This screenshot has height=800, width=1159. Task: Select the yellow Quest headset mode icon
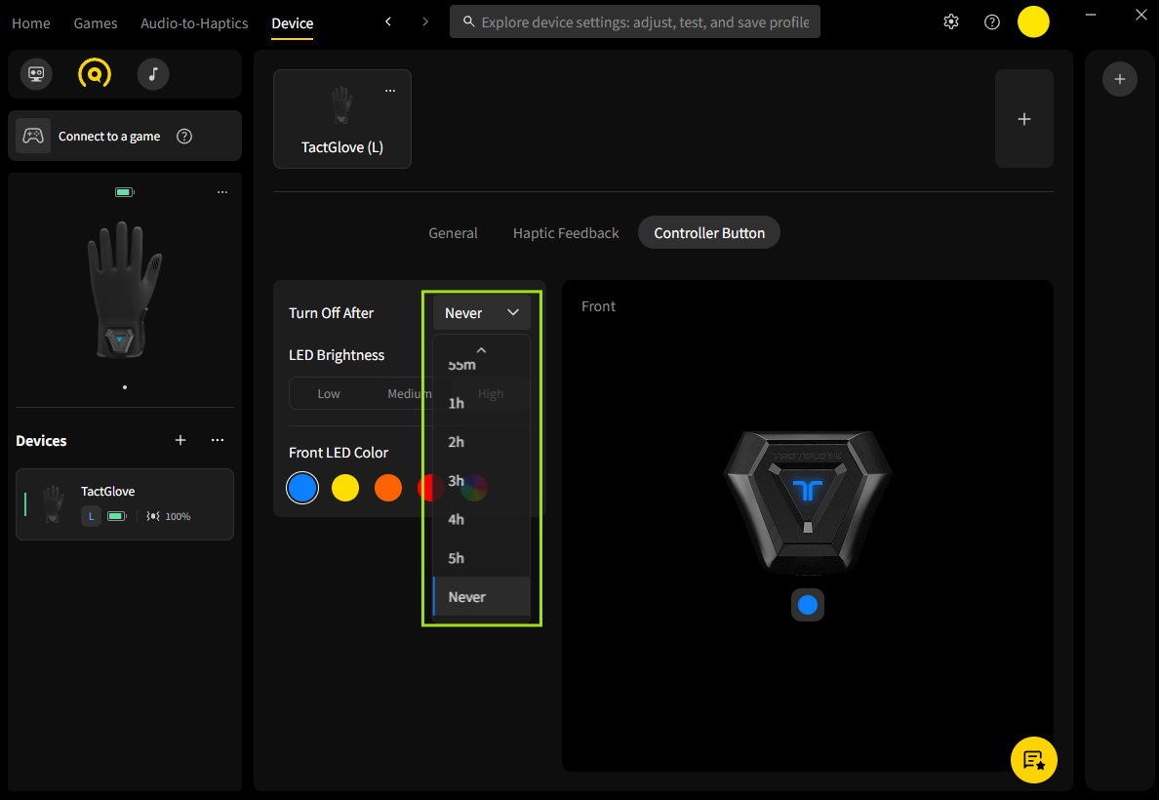[x=95, y=74]
